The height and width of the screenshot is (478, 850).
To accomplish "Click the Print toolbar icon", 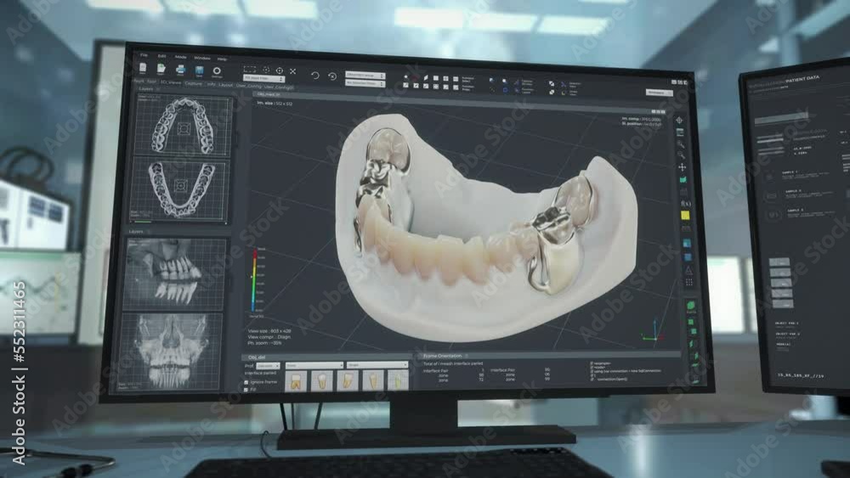I will (180, 70).
